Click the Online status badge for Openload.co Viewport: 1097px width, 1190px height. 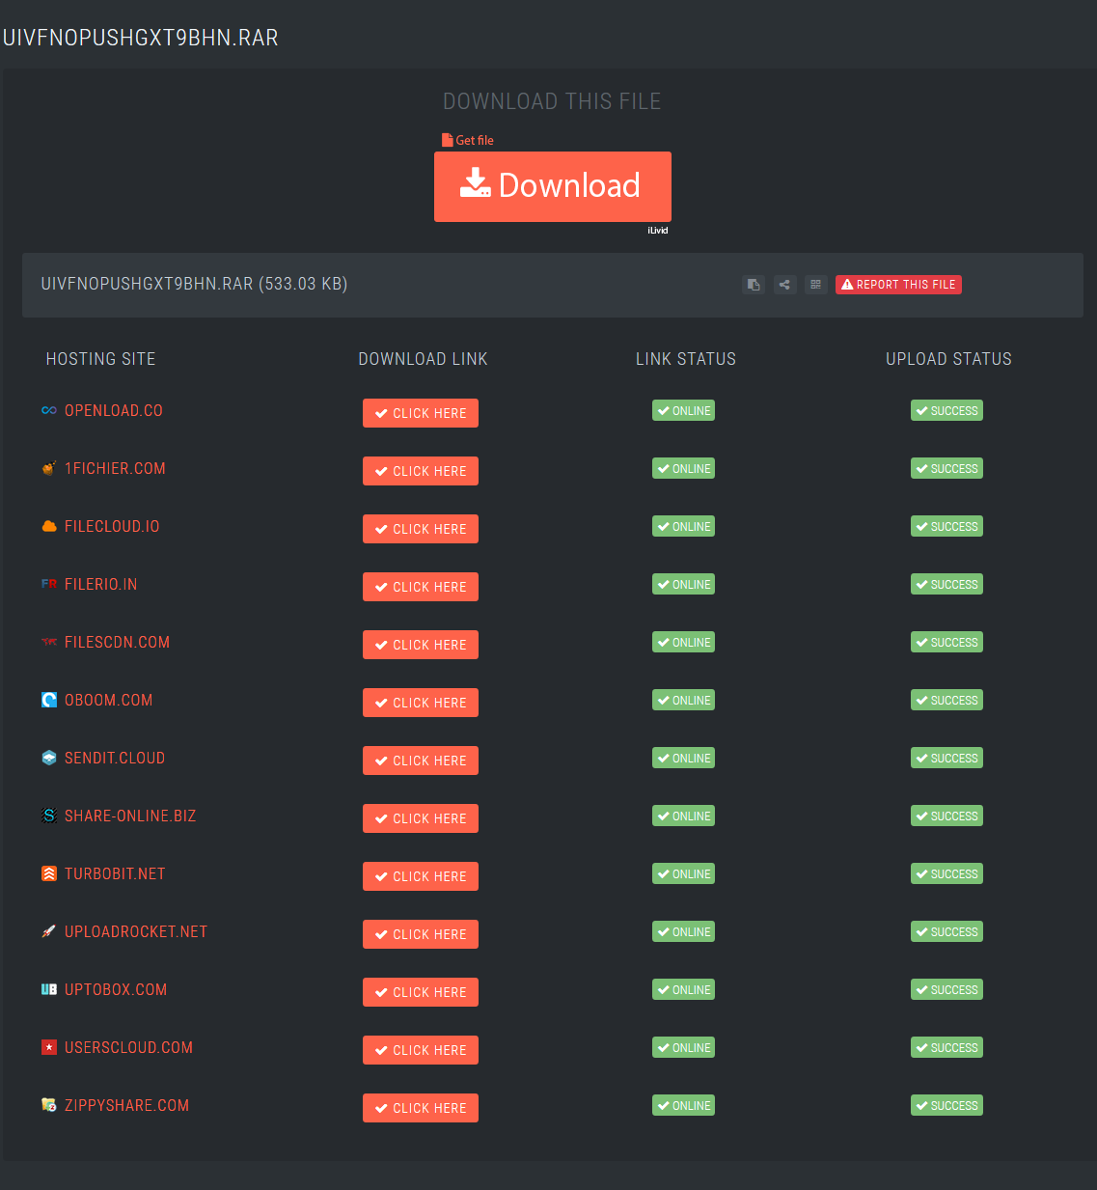point(683,410)
